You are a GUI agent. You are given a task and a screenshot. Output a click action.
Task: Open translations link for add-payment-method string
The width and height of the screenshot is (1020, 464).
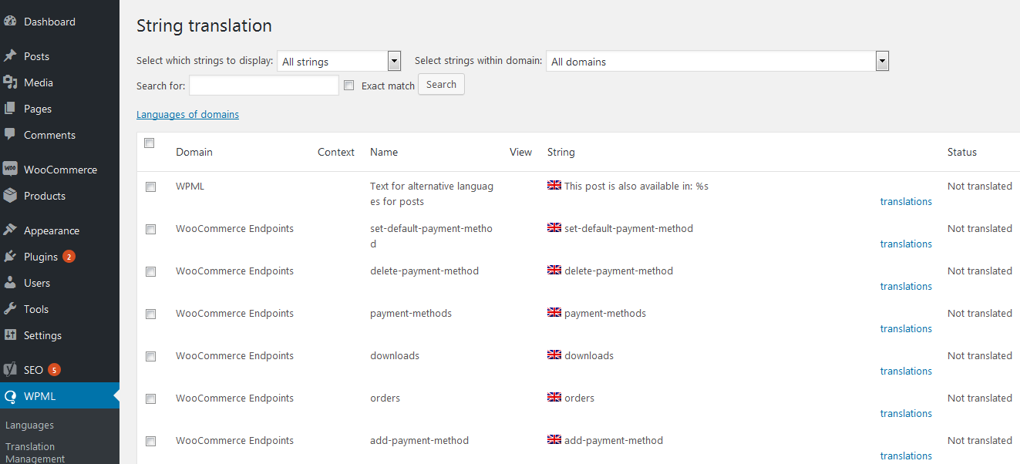(x=906, y=456)
